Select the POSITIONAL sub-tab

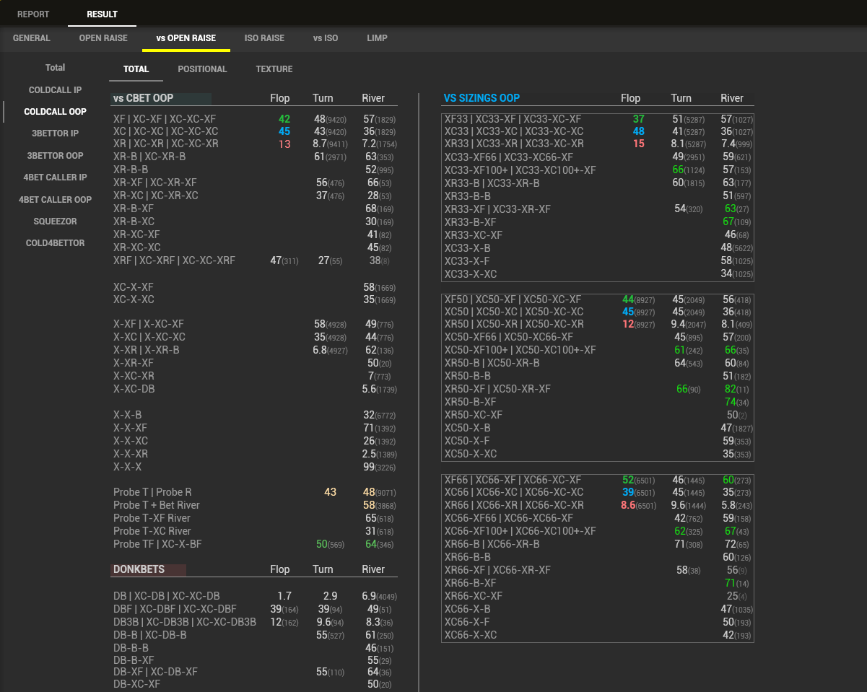202,69
